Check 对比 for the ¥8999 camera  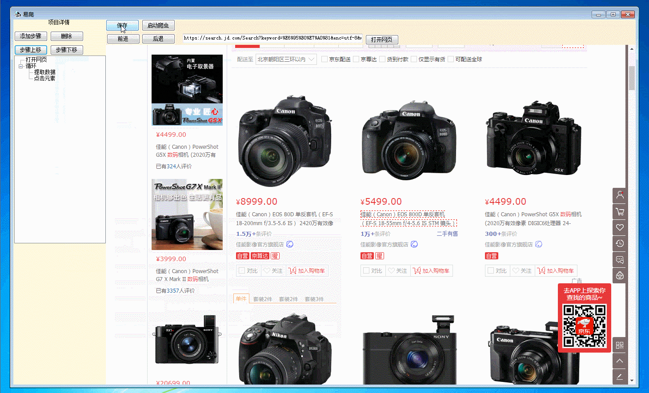[242, 271]
